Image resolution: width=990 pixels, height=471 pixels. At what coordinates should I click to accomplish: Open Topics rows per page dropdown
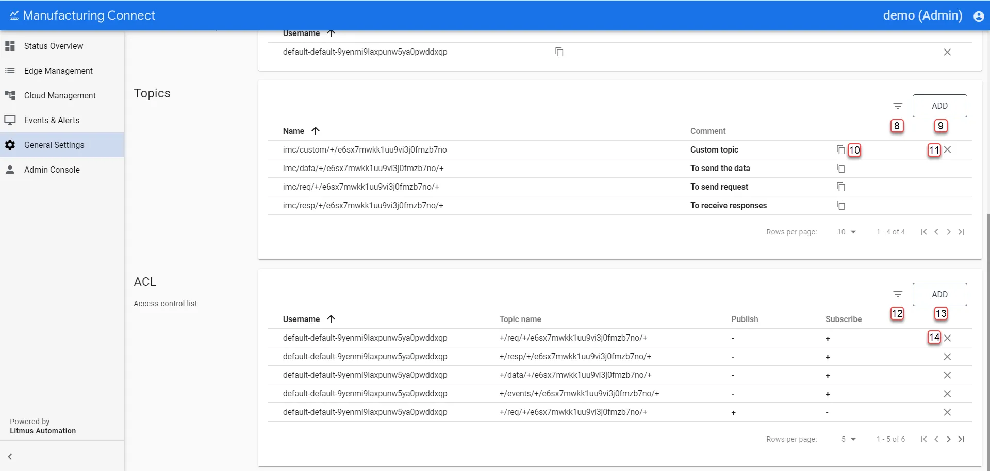point(846,232)
